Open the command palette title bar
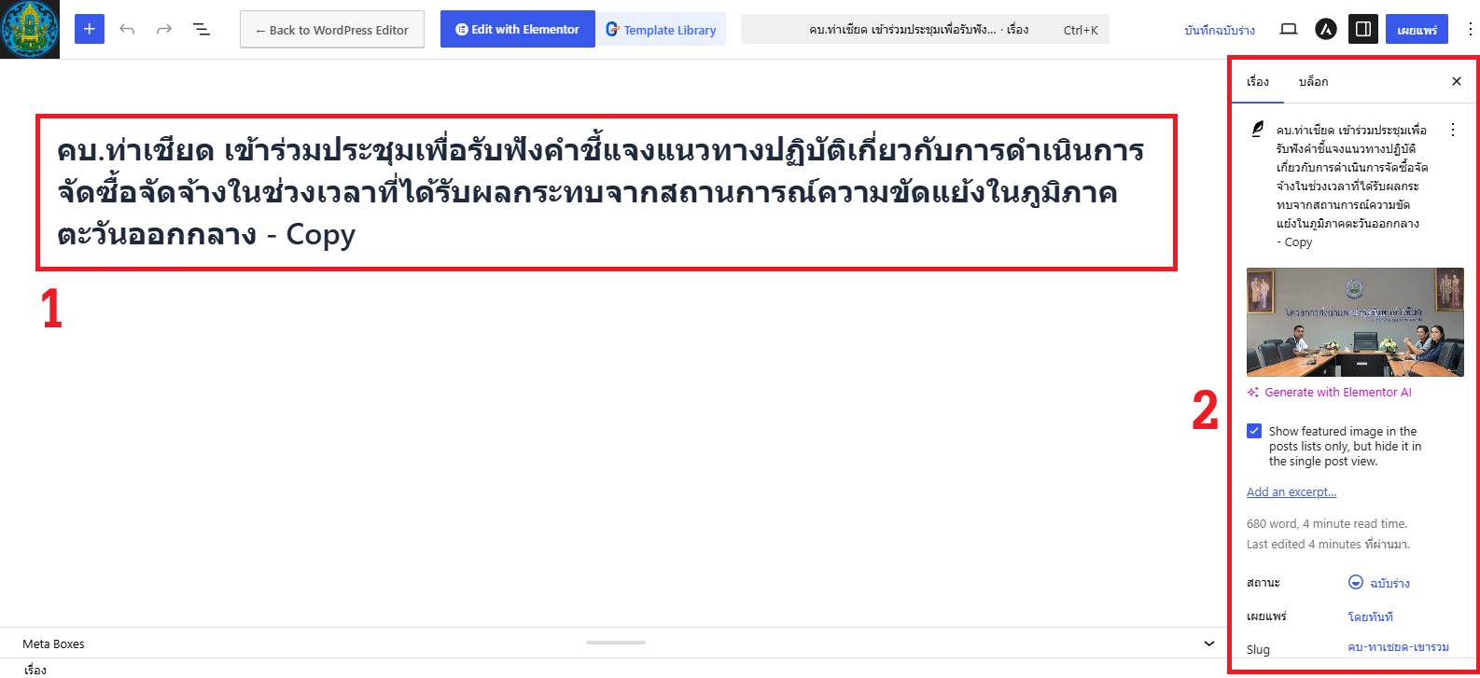 [x=925, y=29]
